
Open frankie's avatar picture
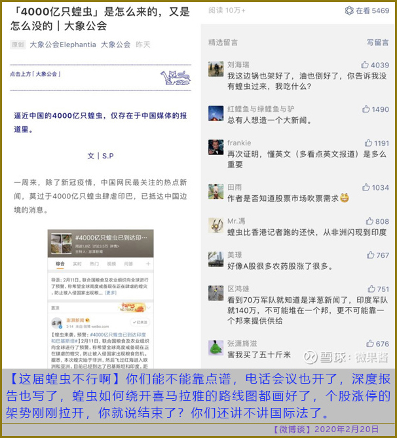click(x=216, y=147)
